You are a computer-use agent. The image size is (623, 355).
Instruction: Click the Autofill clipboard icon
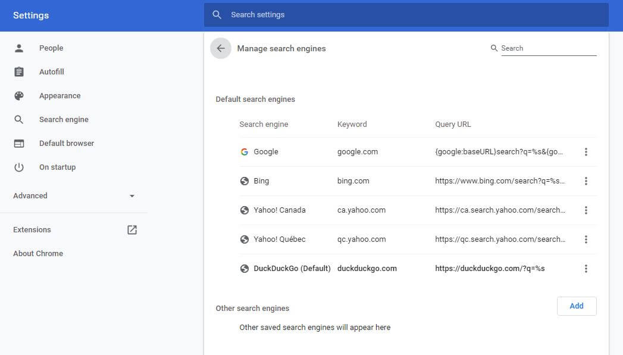[18, 72]
